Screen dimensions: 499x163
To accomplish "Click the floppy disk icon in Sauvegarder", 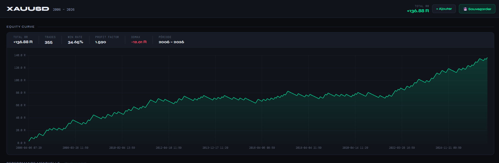I will click(465, 9).
